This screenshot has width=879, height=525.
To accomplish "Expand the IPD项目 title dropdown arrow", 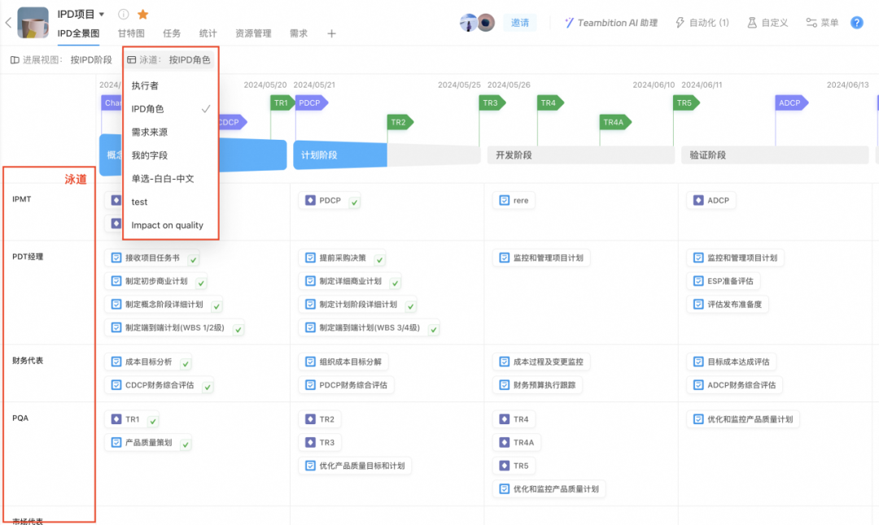I will (x=102, y=14).
